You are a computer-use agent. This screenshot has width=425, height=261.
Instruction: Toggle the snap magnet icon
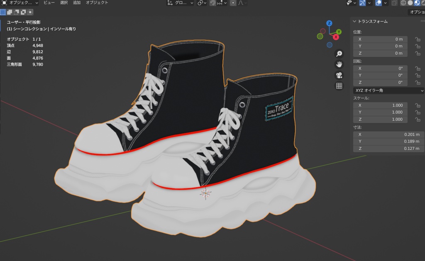point(213,3)
